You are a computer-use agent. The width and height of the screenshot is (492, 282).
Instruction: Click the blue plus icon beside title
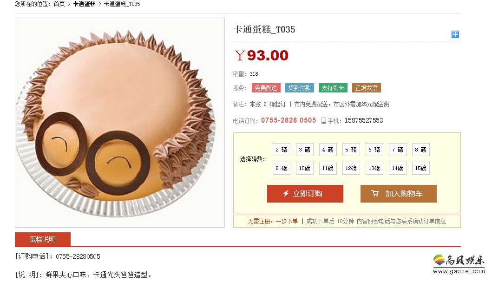tap(455, 34)
